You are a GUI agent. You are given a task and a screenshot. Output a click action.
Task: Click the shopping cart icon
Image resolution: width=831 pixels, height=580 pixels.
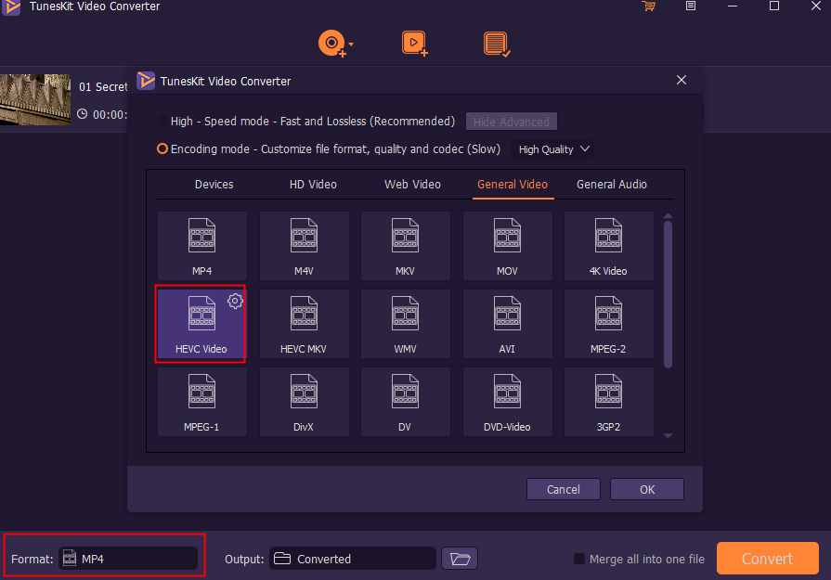coord(648,6)
